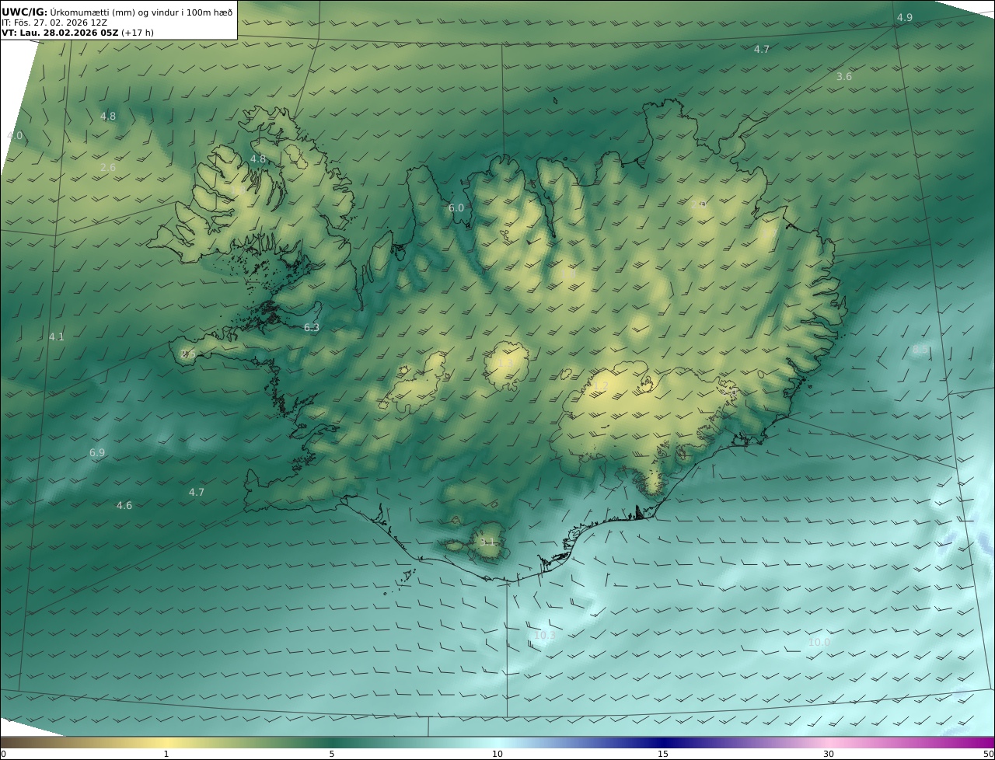Click the 4.6 precipitation value
Viewport: 995px width, 760px height.
point(124,506)
